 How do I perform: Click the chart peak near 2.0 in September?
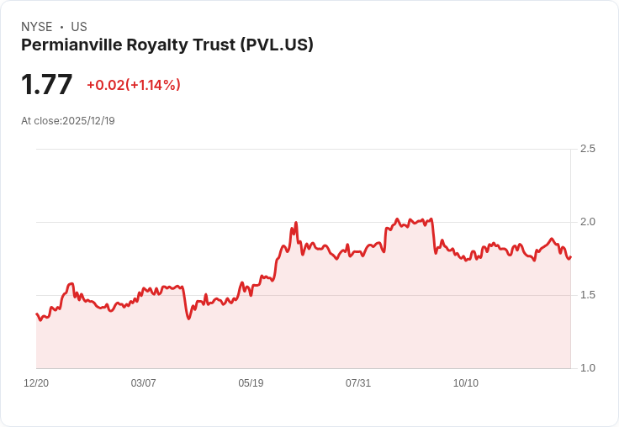(x=398, y=219)
